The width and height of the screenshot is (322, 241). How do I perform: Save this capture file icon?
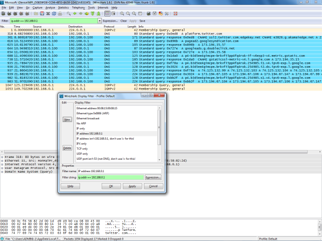point(42,14)
